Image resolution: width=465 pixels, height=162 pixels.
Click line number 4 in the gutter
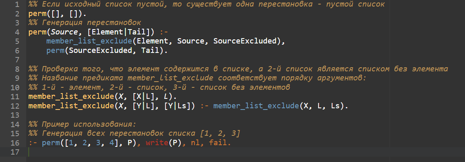(x=17, y=32)
